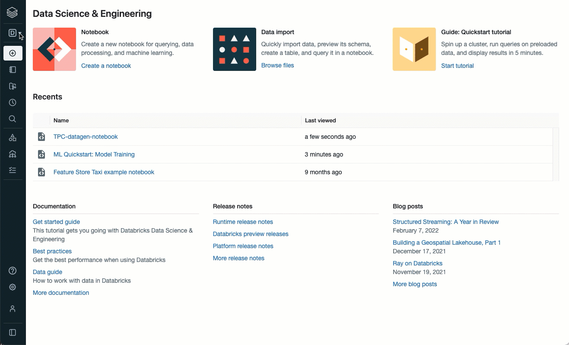Click the Databricks logo in sidebar

pyautogui.click(x=13, y=13)
